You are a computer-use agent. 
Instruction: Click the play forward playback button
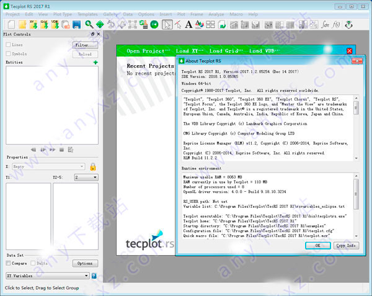(43, 150)
